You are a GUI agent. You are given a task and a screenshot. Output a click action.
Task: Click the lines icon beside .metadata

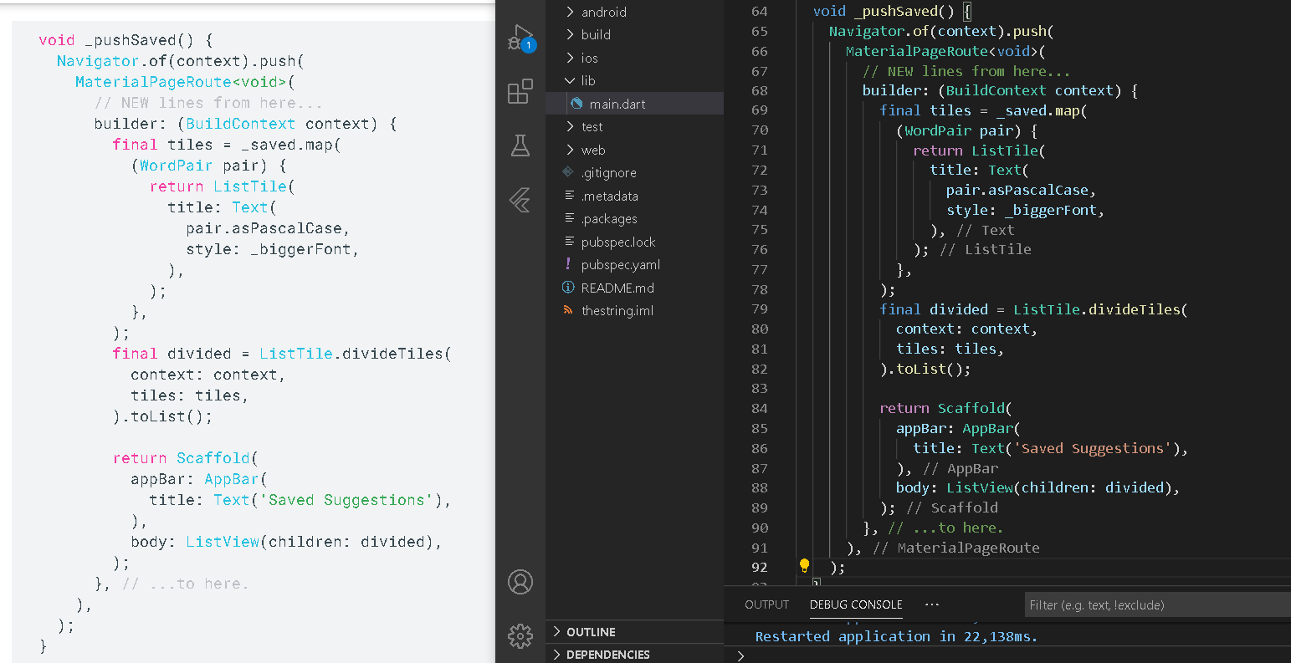(569, 196)
